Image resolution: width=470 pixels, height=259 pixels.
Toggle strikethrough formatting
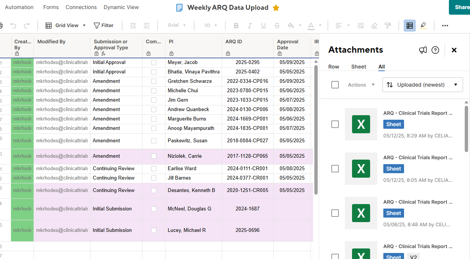tap(277, 26)
